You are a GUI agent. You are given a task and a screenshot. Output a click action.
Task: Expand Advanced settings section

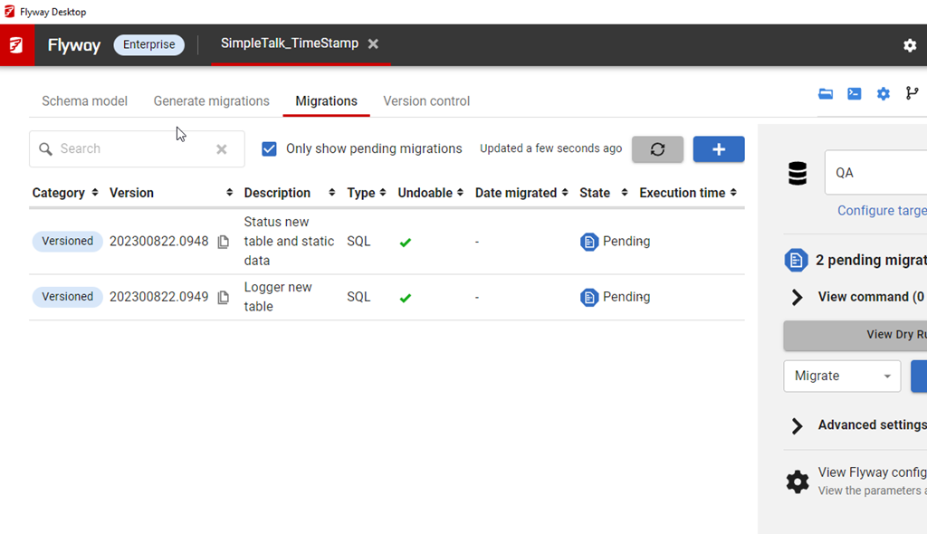pyautogui.click(x=798, y=425)
